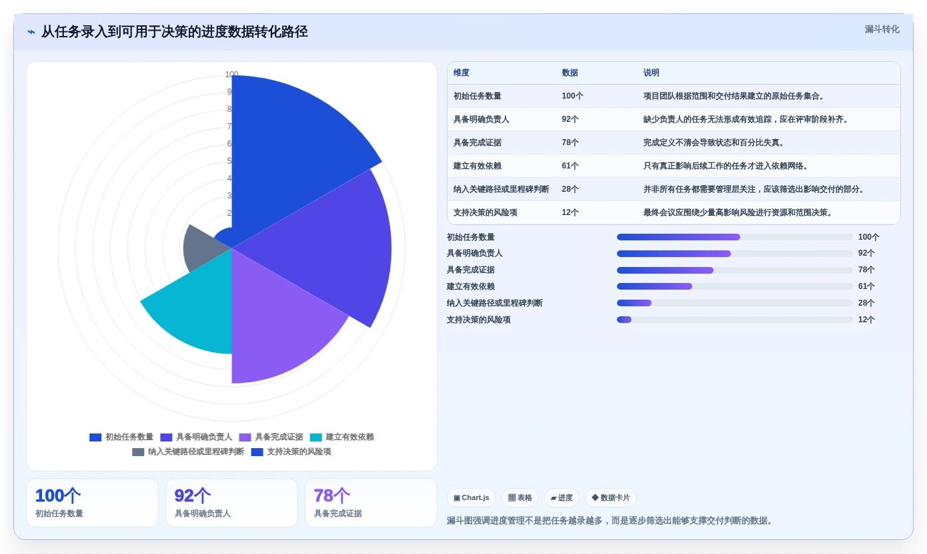
Task: Click the 具备明确负责人 table row name
Action: 482,119
